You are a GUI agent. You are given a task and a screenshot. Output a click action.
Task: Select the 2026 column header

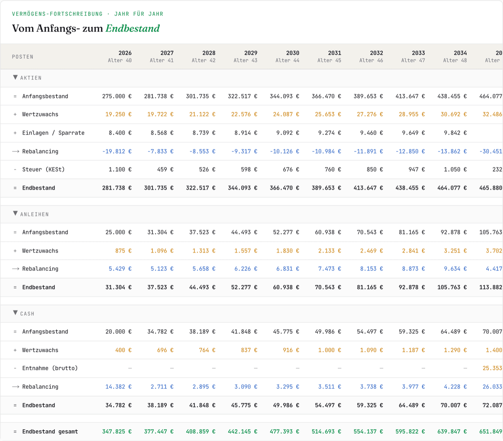(120, 56)
